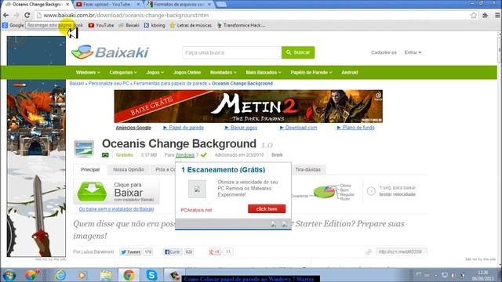Click the PCAnalysis.net link
Image resolution: width=502 pixels, height=282 pixels.
(x=196, y=210)
